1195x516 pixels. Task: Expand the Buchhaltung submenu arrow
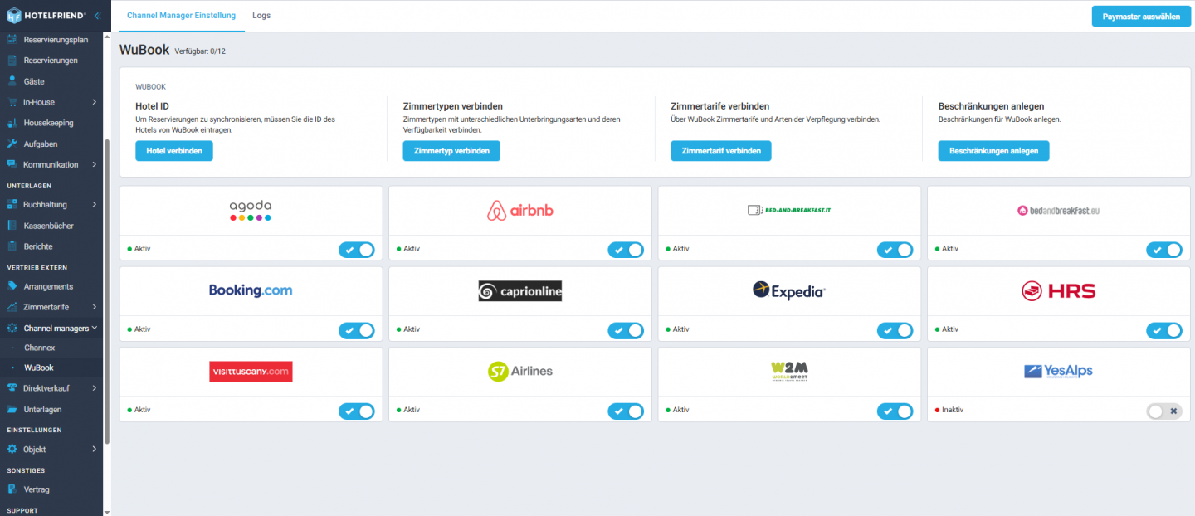(94, 204)
